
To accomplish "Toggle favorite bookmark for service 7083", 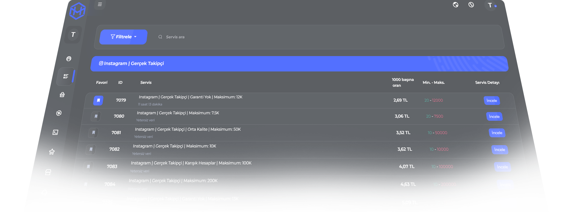I will (x=88, y=167).
